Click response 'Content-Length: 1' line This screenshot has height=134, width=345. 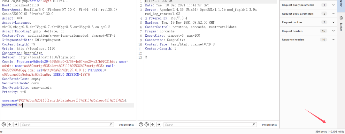(x=160, y=48)
